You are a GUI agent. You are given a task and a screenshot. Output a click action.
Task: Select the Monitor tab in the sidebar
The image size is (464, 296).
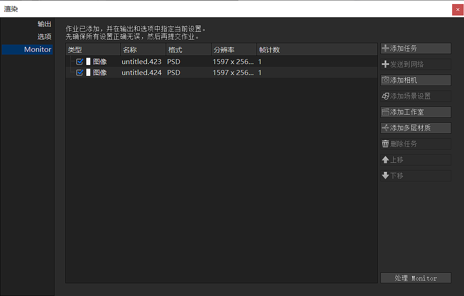pyautogui.click(x=27, y=49)
